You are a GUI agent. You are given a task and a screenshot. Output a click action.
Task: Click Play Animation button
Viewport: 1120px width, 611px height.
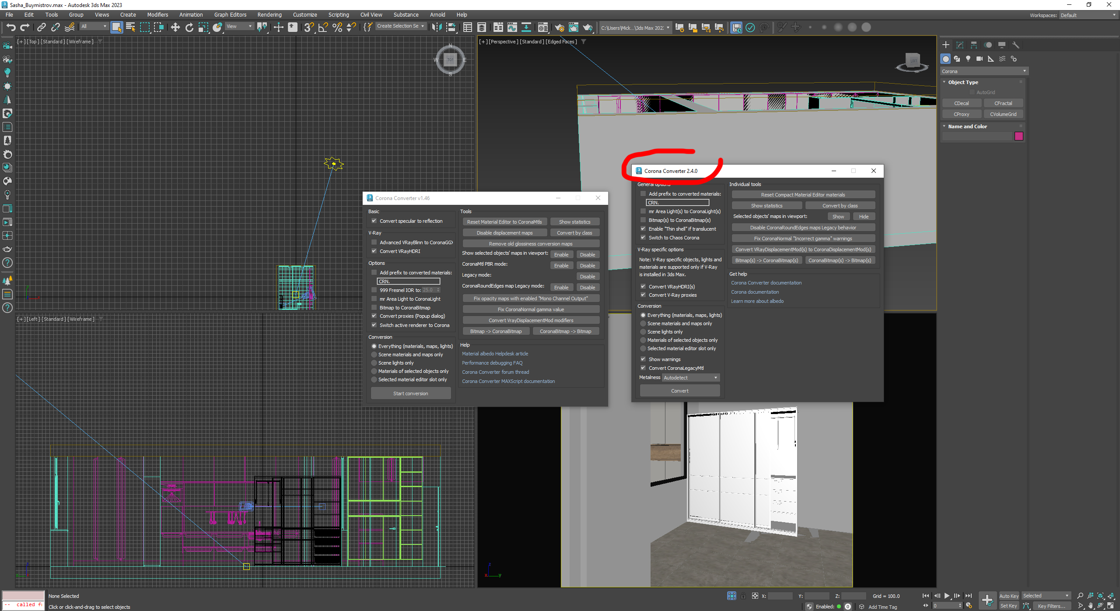pyautogui.click(x=947, y=596)
